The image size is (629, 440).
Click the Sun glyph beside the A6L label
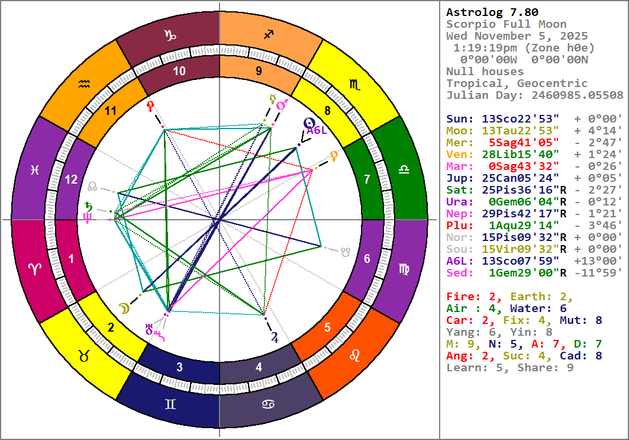[x=308, y=123]
